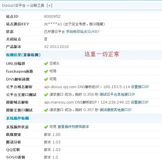The width and height of the screenshot is (162, 162).
Task: Open 设置接口IP for api.manyou.com
Action: [140, 102]
